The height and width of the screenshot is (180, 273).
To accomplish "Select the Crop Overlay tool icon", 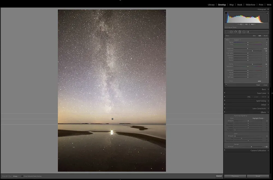I will click(x=227, y=32).
